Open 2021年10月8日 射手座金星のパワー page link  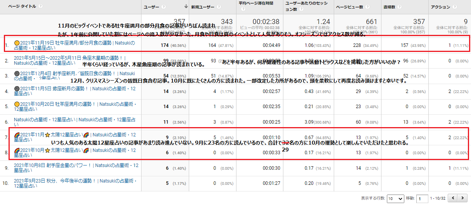[76, 168]
